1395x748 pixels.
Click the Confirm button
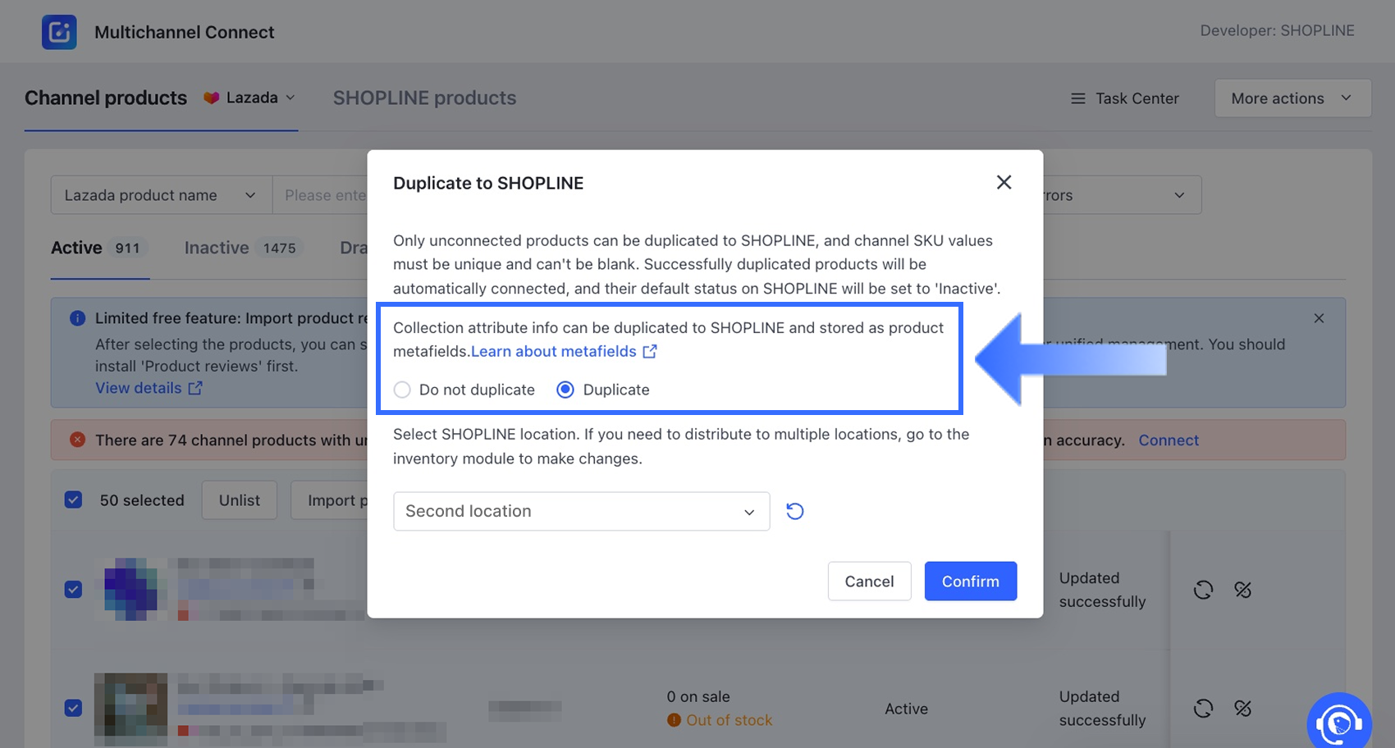click(970, 581)
